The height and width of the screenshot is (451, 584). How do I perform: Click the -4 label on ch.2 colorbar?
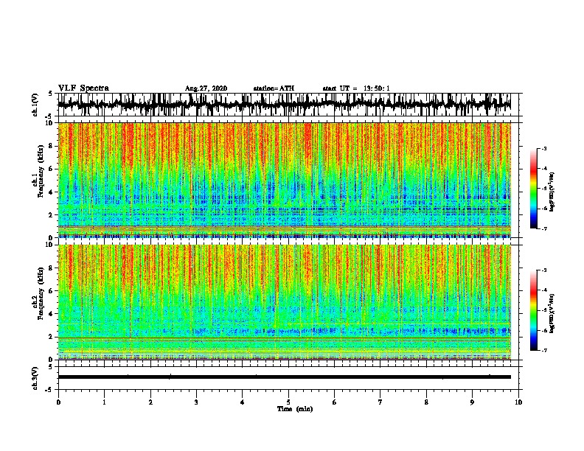(544, 290)
